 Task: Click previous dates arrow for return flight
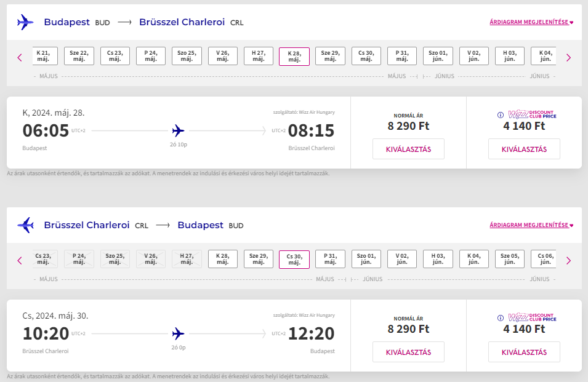(x=20, y=261)
